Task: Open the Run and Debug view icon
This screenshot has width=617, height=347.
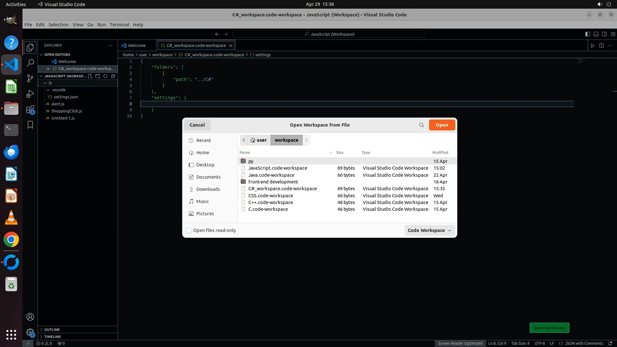Action: tap(30, 93)
